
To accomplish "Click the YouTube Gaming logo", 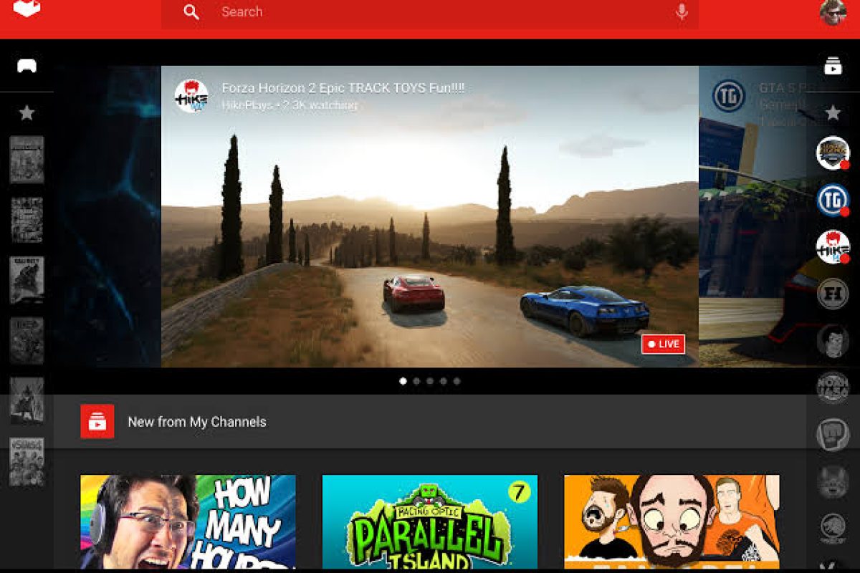I will coord(27,9).
